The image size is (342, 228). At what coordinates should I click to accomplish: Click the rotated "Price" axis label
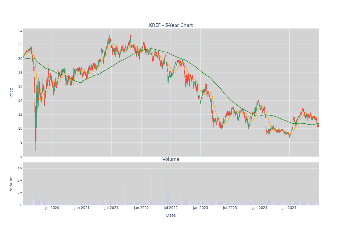point(11,93)
